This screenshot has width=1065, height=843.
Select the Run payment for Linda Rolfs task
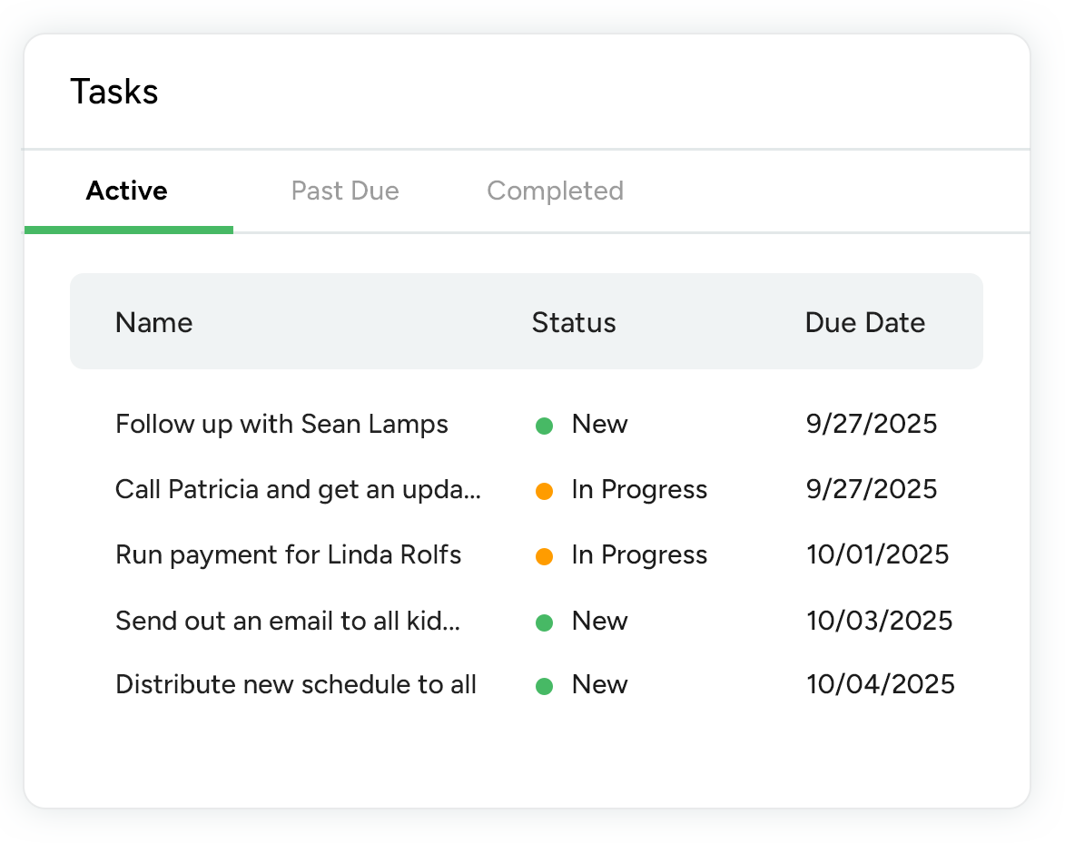click(288, 555)
